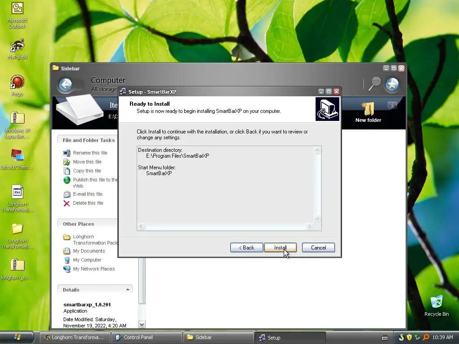Image resolution: width=459 pixels, height=344 pixels.
Task: Click the Install button in setup
Action: pos(280,247)
